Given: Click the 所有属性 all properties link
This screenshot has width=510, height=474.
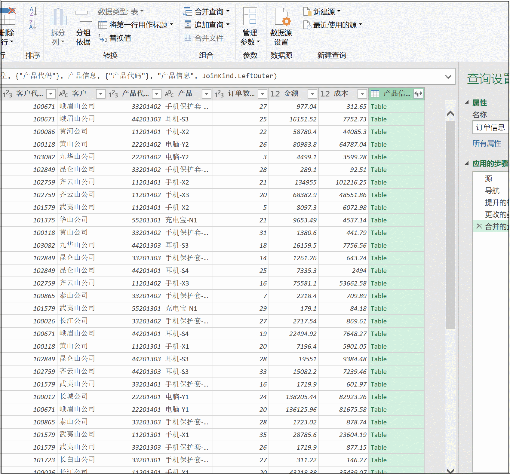Looking at the screenshot, I should pyautogui.click(x=487, y=144).
